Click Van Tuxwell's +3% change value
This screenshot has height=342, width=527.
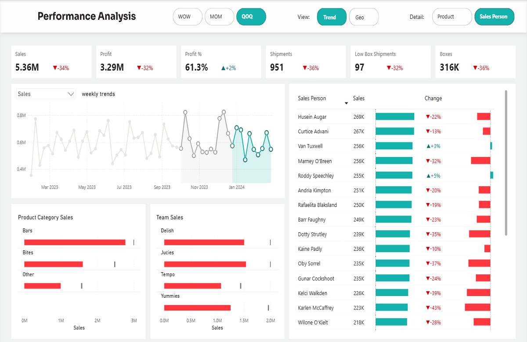pos(433,146)
